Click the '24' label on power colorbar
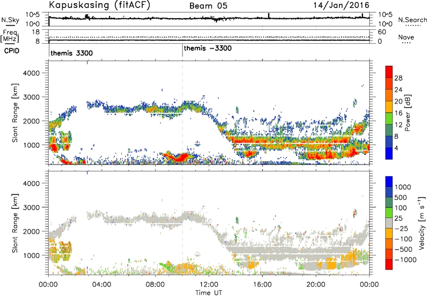The image size is (427, 296). pyautogui.click(x=398, y=90)
